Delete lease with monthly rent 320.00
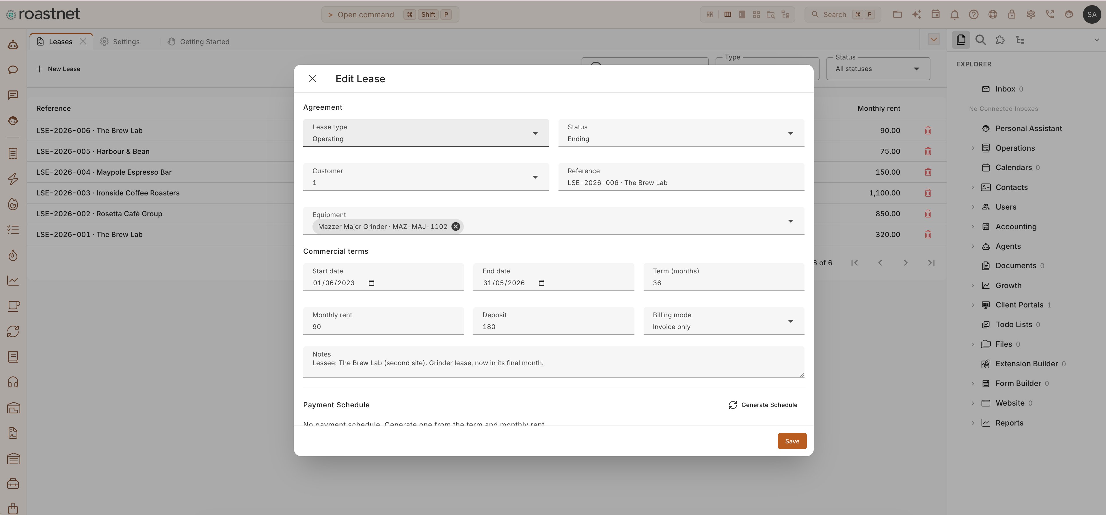The width and height of the screenshot is (1106, 515). click(928, 234)
